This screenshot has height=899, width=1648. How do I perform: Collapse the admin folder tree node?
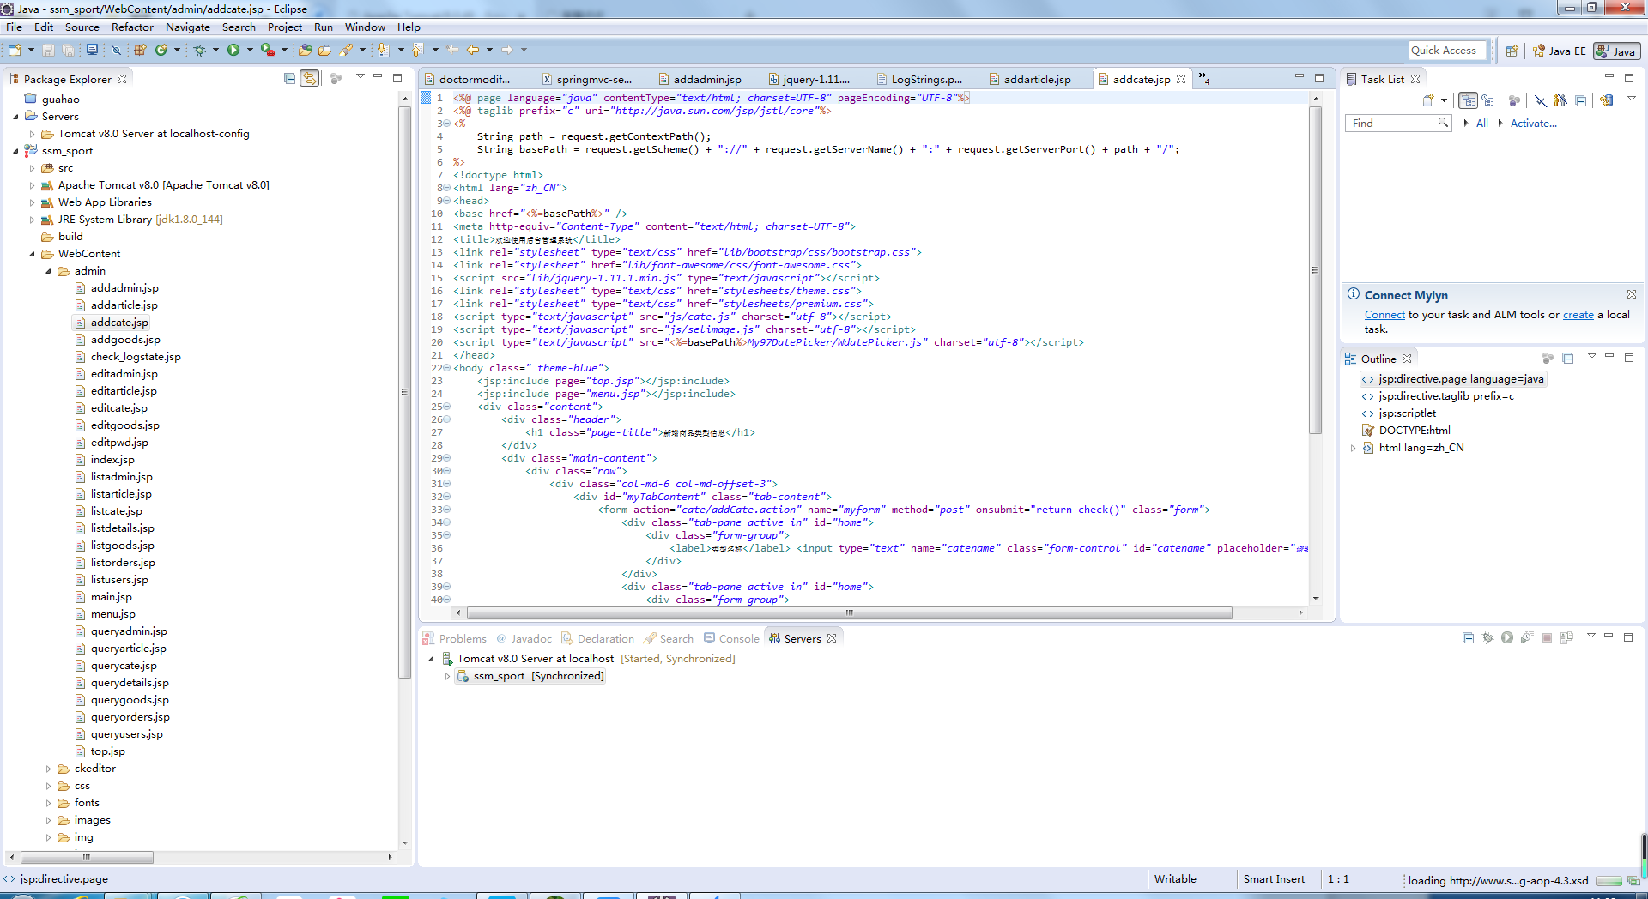[x=48, y=271]
